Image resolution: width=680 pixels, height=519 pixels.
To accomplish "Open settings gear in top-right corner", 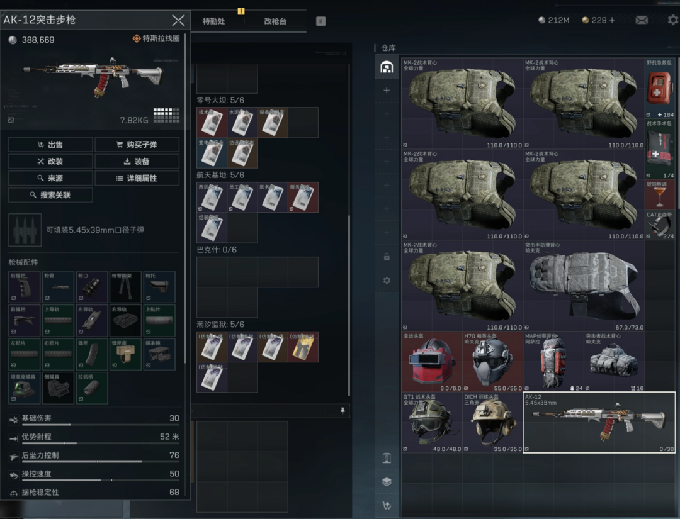I will tap(673, 20).
